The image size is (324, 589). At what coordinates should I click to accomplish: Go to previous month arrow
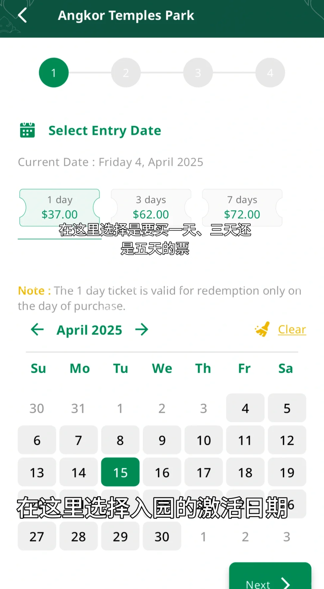tap(37, 329)
